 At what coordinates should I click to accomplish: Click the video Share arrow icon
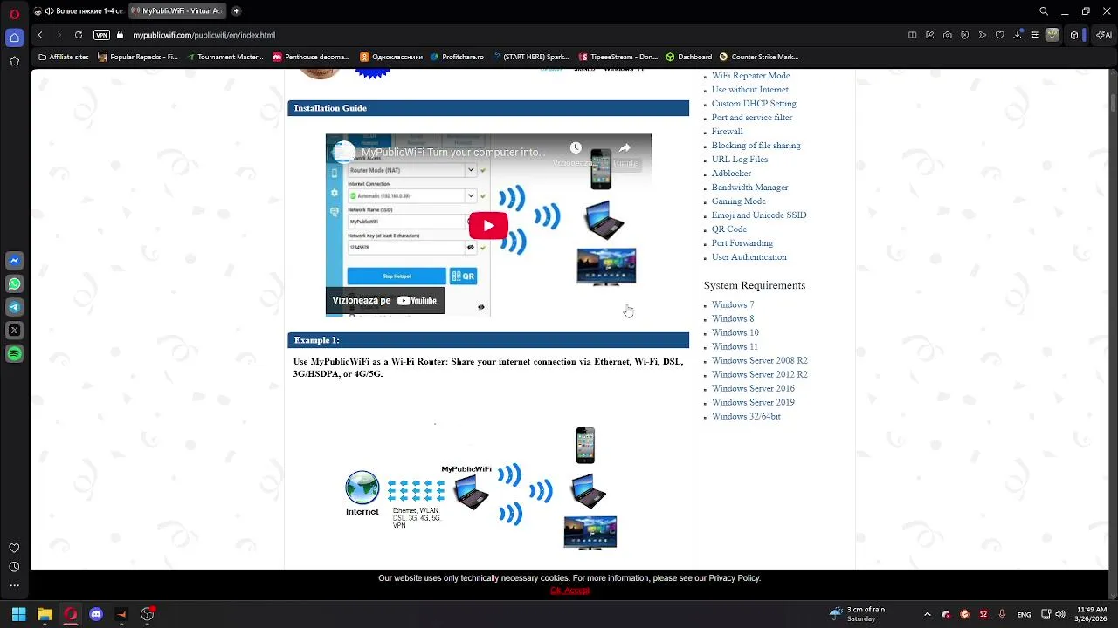click(625, 148)
